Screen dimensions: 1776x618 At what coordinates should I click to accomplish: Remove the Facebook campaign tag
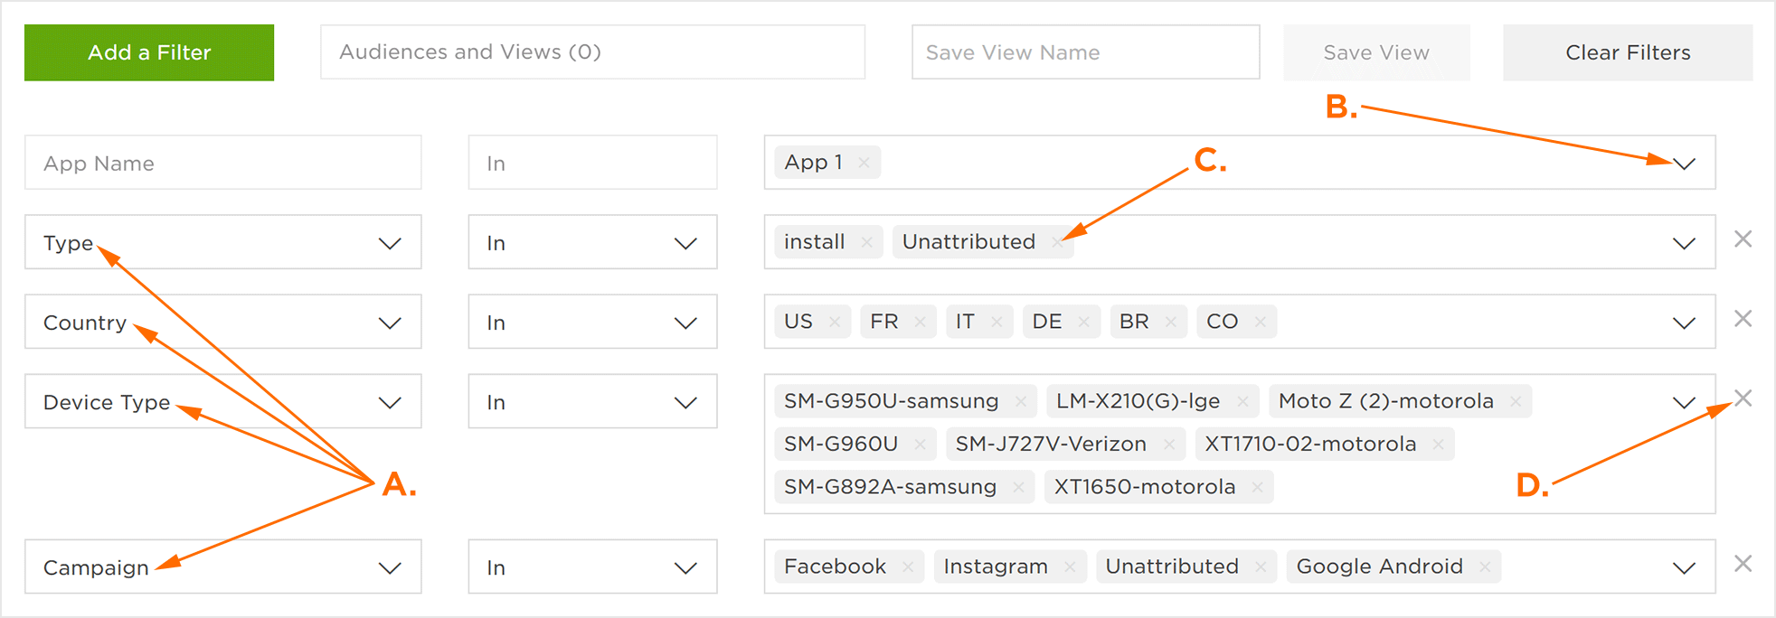[907, 566]
